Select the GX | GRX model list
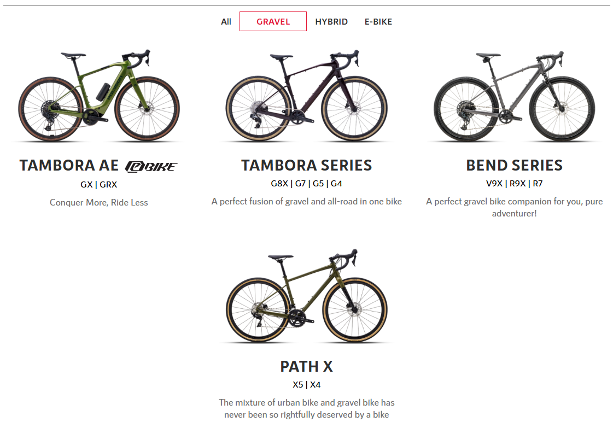The image size is (613, 422). click(x=99, y=184)
